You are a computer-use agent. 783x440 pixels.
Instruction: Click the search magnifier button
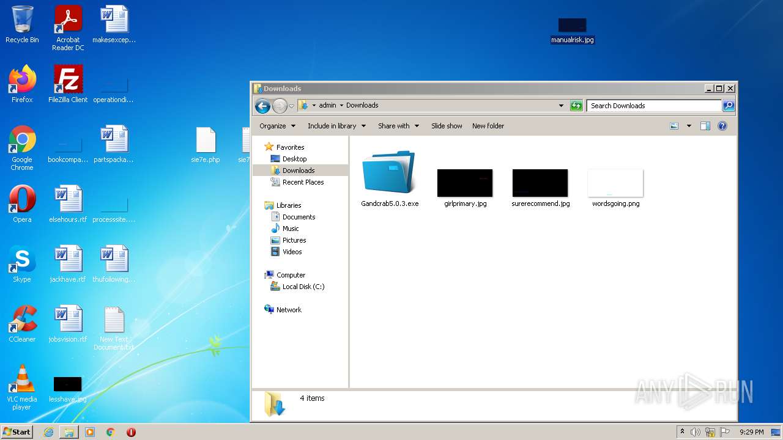point(729,106)
